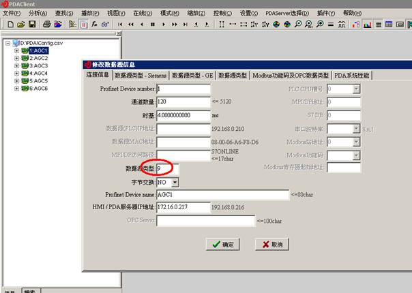Viewport: 412px width, 293px height.
Task: Click the Print toolbar icon
Action: coord(46,25)
